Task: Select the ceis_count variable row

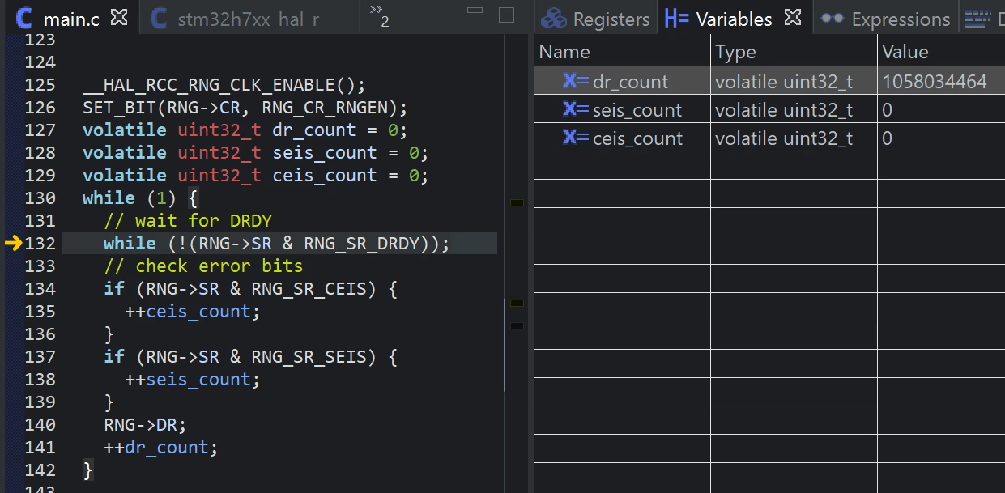Action: [x=769, y=138]
